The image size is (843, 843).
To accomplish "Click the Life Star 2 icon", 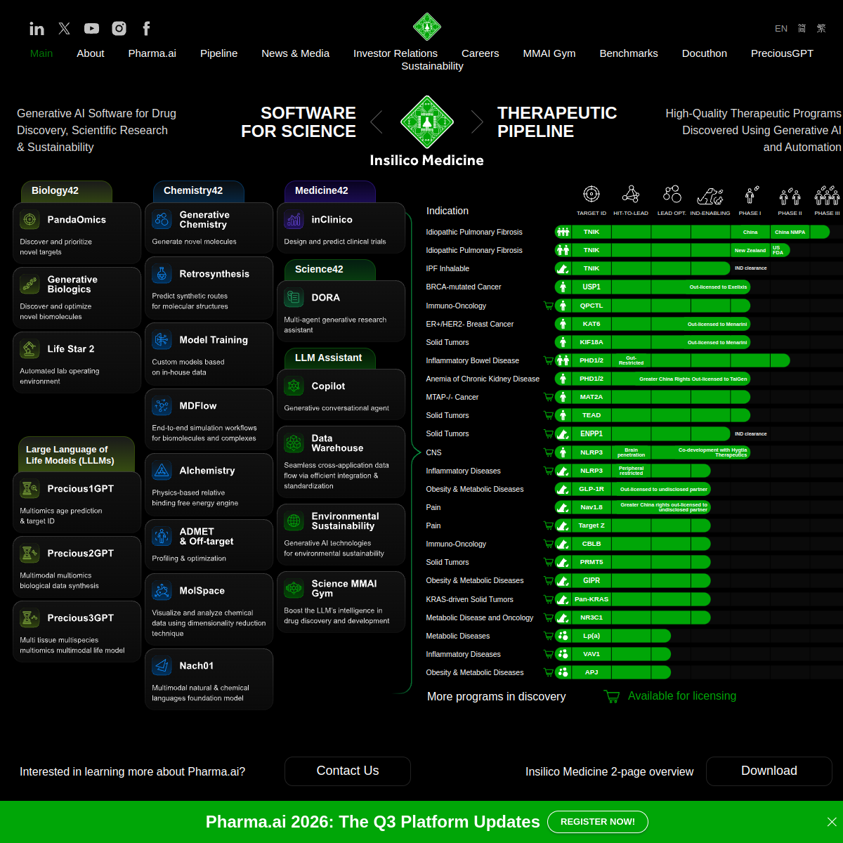I will click(30, 348).
